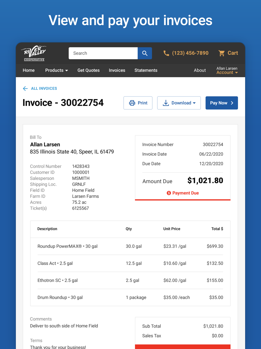Click the $132.50 total cell
The image size is (261, 349).
click(x=215, y=263)
